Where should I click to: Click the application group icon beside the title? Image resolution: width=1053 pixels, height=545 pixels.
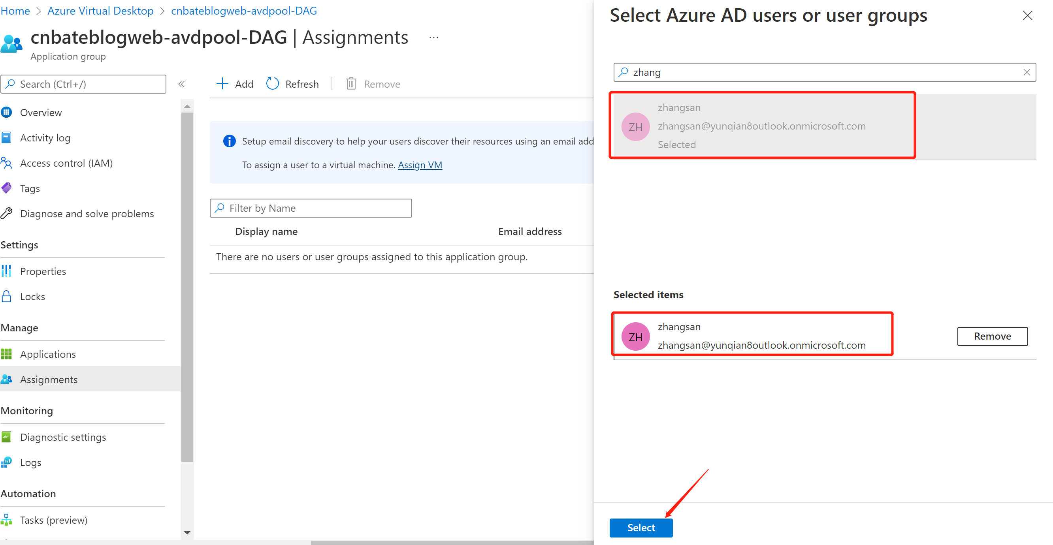[x=11, y=44]
